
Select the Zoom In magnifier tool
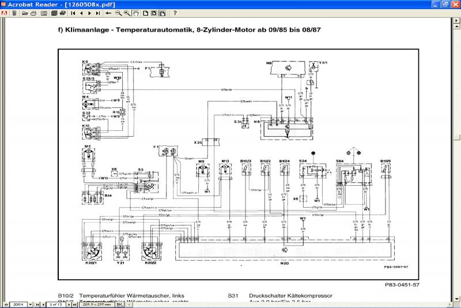click(x=127, y=13)
